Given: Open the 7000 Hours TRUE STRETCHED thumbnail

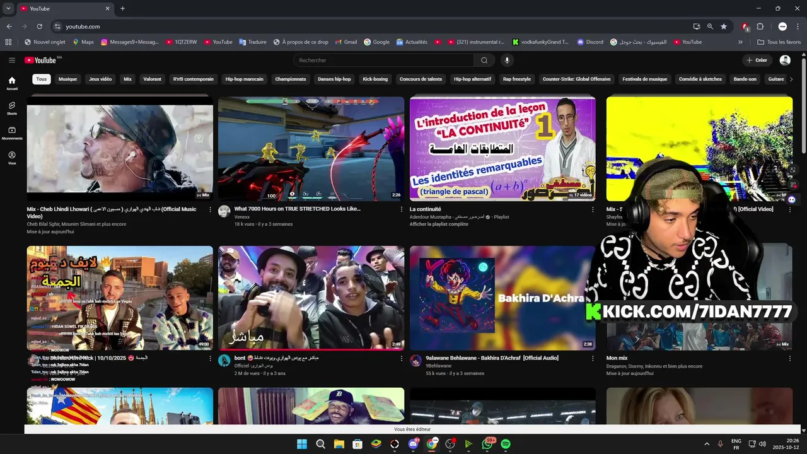Looking at the screenshot, I should 311,149.
